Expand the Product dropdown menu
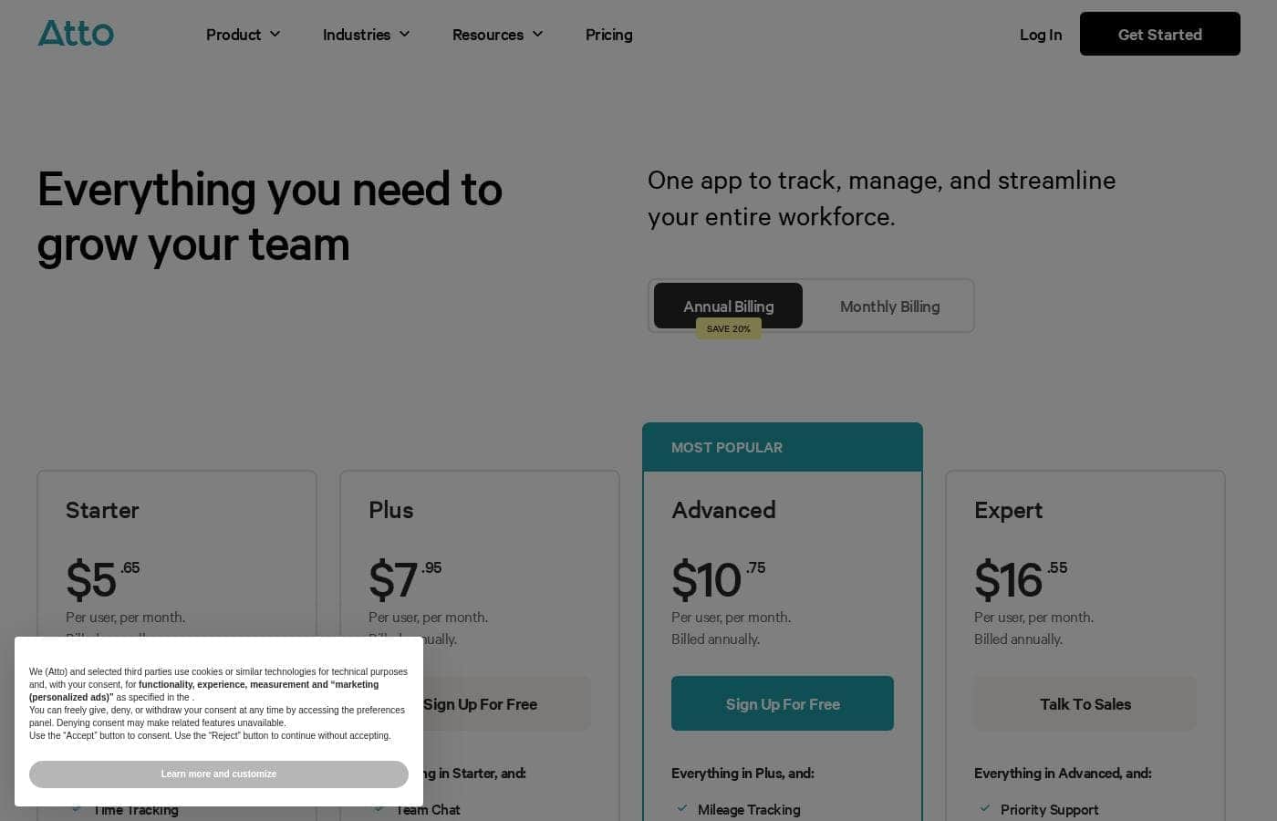Image resolution: width=1277 pixels, height=821 pixels. [243, 35]
